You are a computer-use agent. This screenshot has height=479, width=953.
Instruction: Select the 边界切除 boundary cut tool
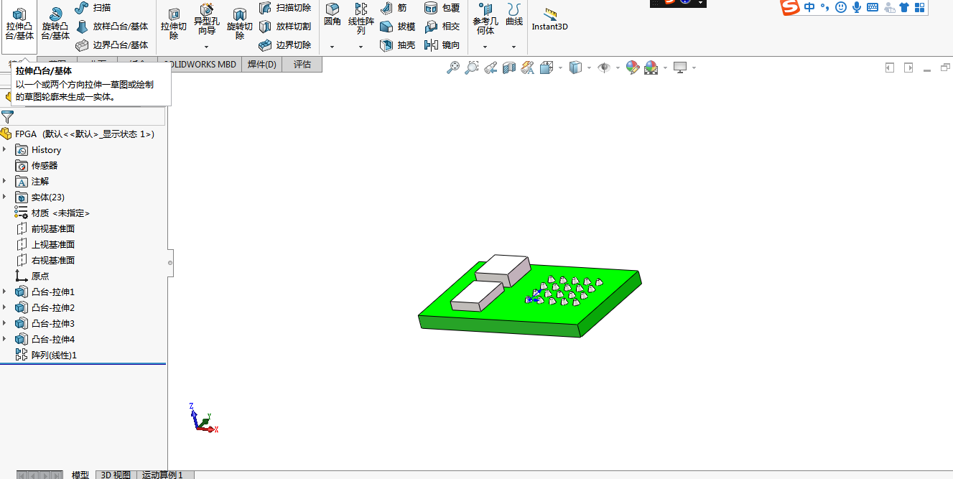coord(285,45)
